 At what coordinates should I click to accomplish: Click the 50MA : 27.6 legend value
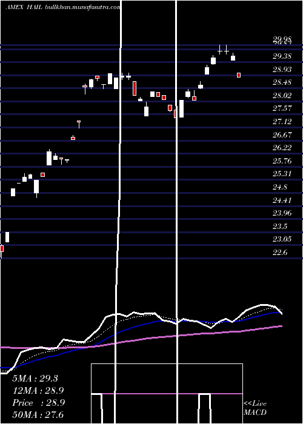click(x=38, y=415)
